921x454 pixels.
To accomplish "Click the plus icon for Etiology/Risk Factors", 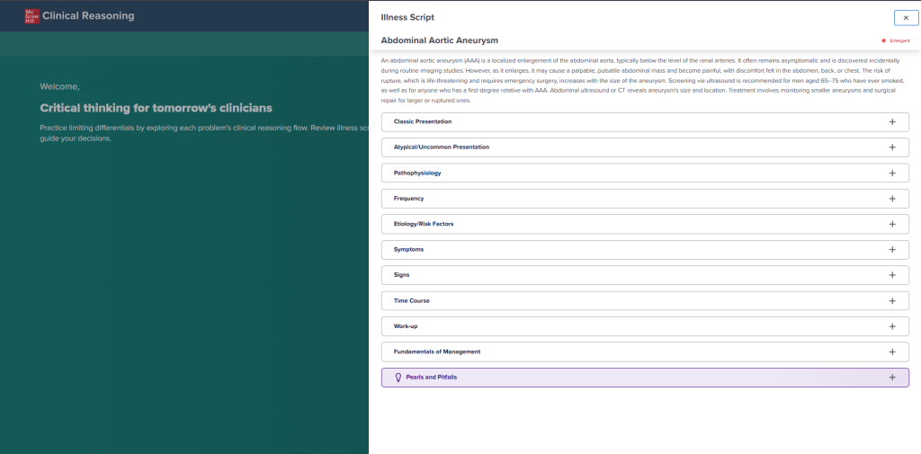I will 892,224.
